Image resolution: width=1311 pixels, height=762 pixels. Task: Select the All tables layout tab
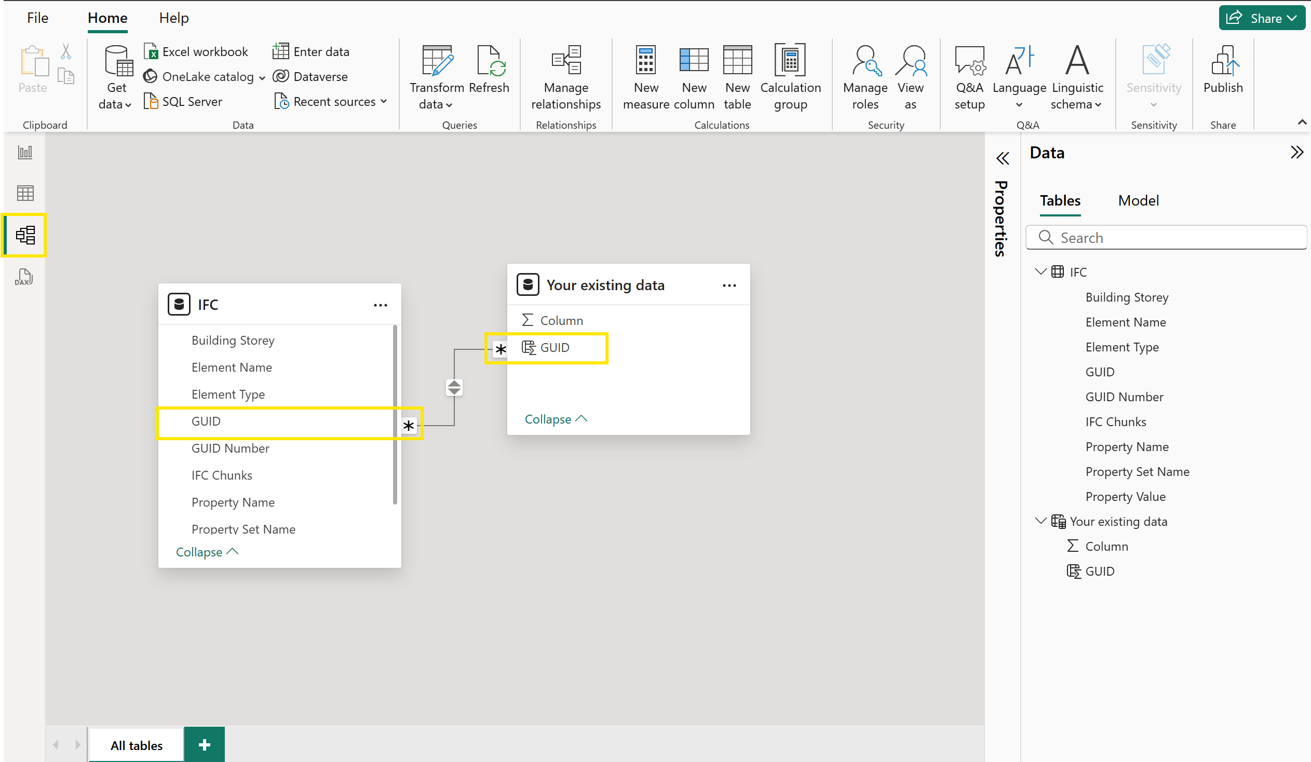point(137,745)
